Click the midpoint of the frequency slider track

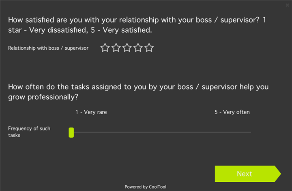(x=161, y=132)
